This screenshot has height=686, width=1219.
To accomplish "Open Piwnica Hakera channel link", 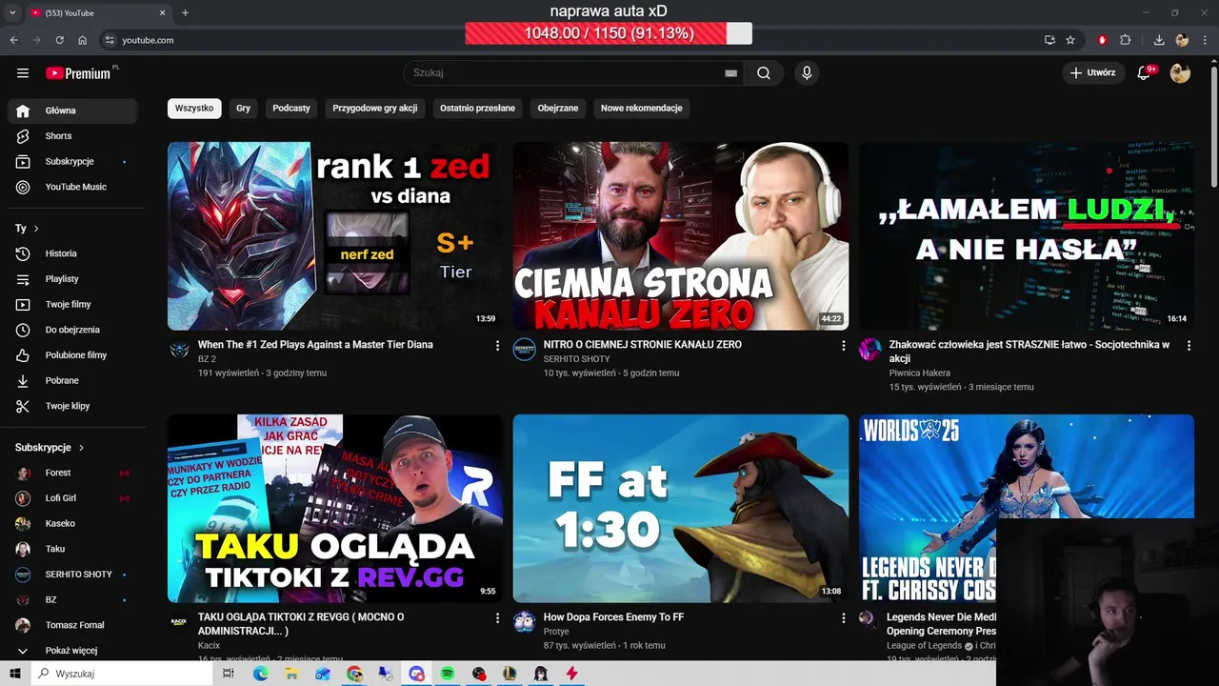I will pos(920,373).
